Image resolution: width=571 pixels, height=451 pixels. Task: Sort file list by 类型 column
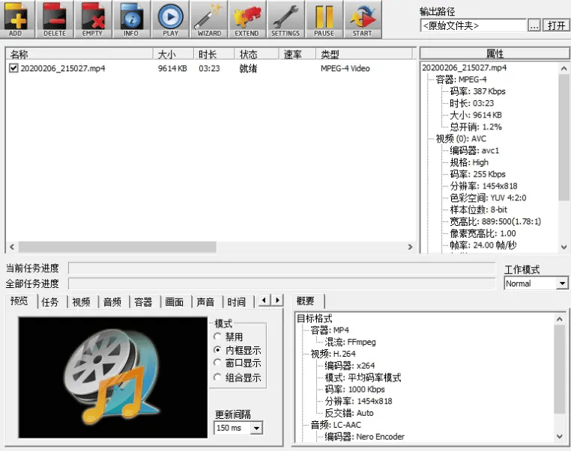tap(364, 54)
